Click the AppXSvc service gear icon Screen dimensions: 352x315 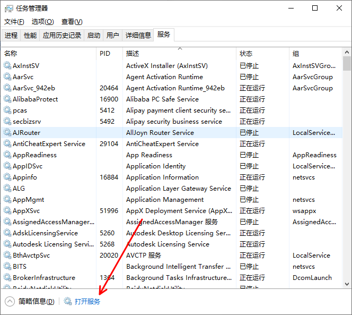pos(7,211)
